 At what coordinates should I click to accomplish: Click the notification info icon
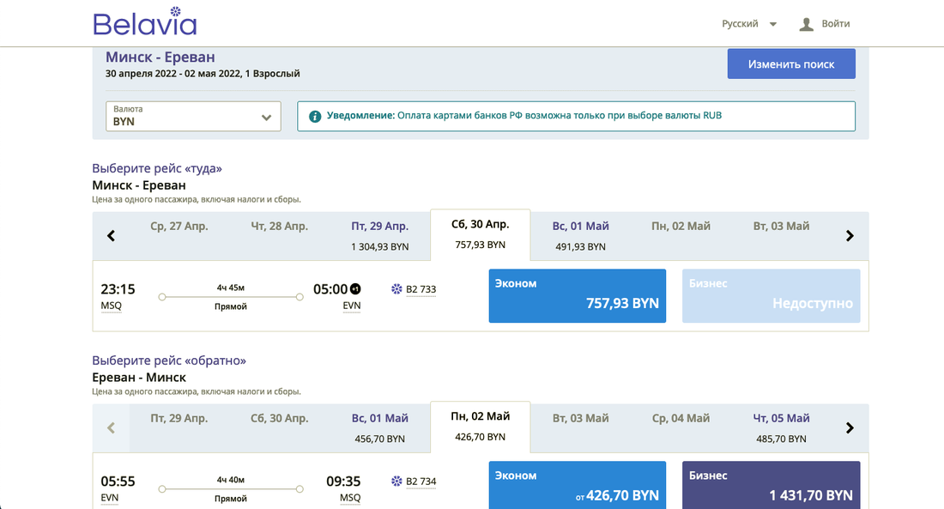(315, 116)
